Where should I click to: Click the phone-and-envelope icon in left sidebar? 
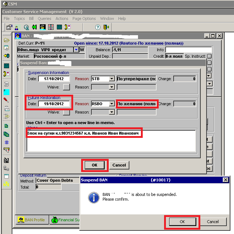pos(7,74)
